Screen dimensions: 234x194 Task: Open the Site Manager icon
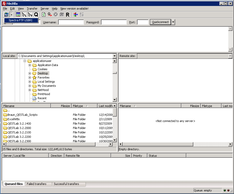(x=6, y=15)
